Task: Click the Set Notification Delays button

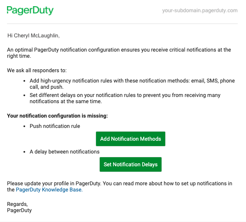Action: pos(131,164)
